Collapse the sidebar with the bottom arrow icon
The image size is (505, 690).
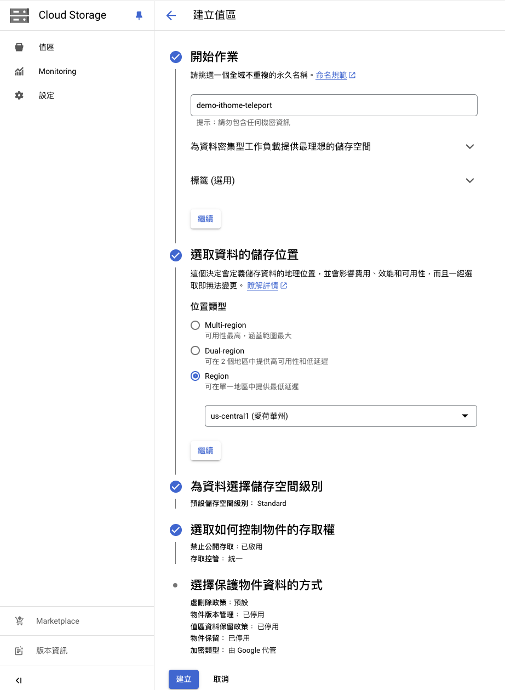click(19, 680)
